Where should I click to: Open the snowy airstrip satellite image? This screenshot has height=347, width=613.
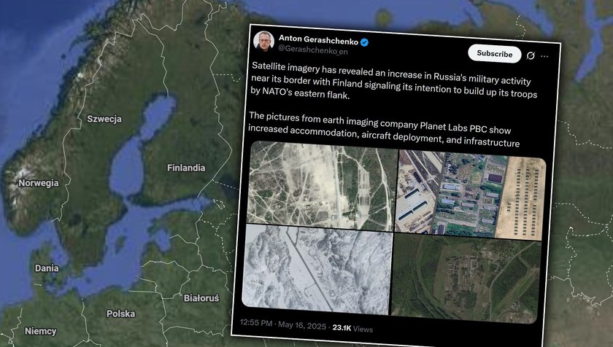[317, 269]
